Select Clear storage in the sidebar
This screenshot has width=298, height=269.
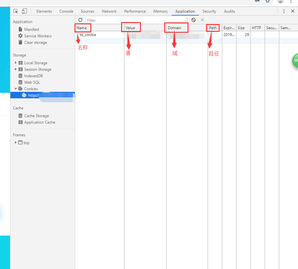pyautogui.click(x=35, y=42)
